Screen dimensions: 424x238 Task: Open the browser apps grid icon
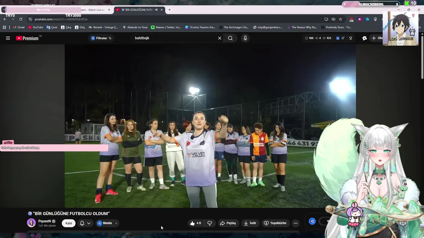coord(4,27)
